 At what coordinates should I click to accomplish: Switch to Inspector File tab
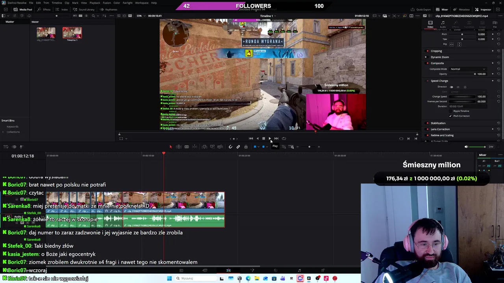pos(495,24)
